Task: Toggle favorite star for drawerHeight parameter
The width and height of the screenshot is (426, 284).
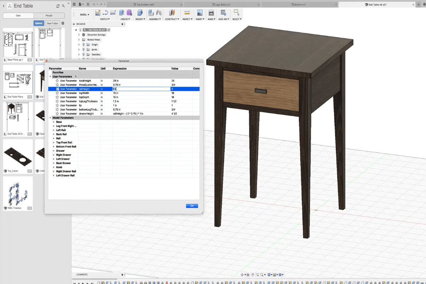Action: click(57, 114)
